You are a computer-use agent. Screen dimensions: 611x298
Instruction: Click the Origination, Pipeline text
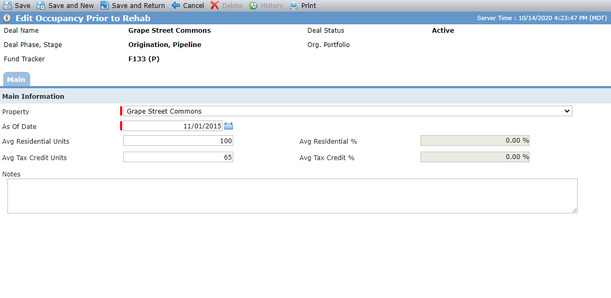[x=165, y=45]
